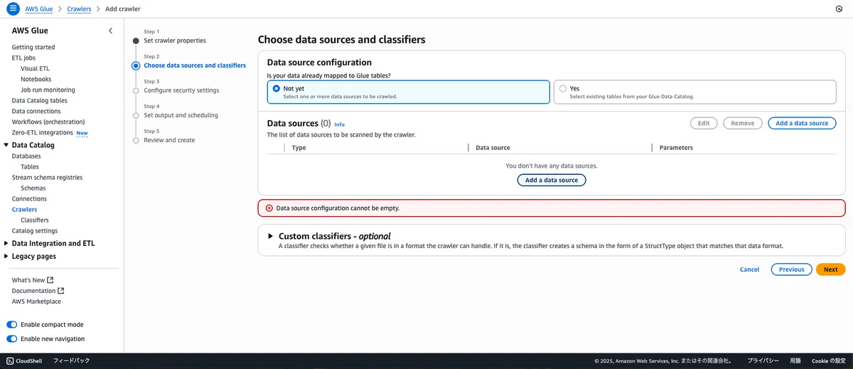The image size is (853, 369).
Task: Collapse the AWS Glue sidebar chevron
Action: coord(110,31)
